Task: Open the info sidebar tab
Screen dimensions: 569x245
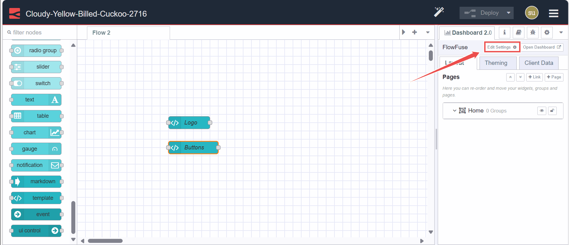Action: (504, 32)
